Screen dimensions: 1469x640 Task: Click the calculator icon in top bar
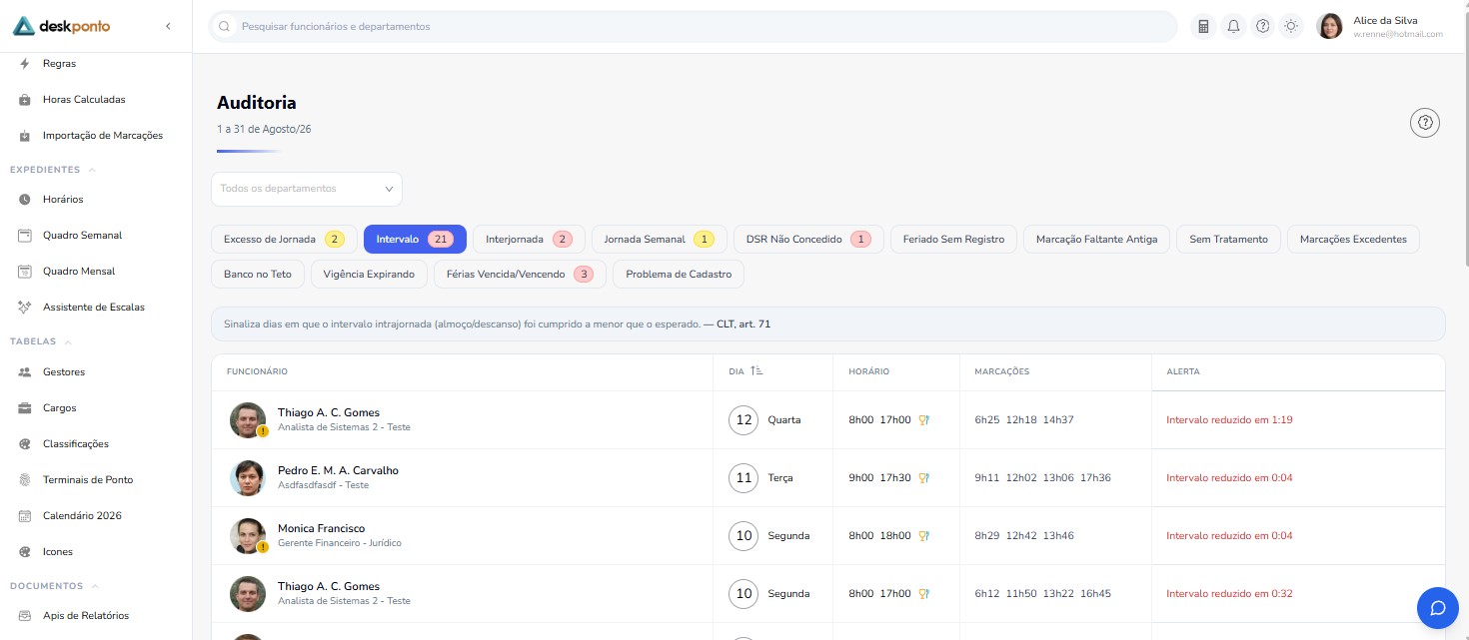pyautogui.click(x=1203, y=27)
